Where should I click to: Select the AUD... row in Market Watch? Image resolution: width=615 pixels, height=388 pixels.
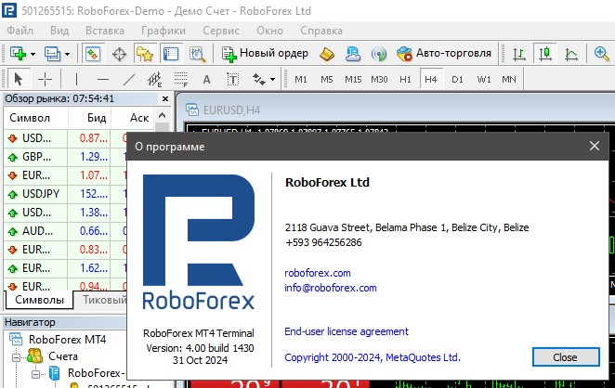pyautogui.click(x=65, y=231)
